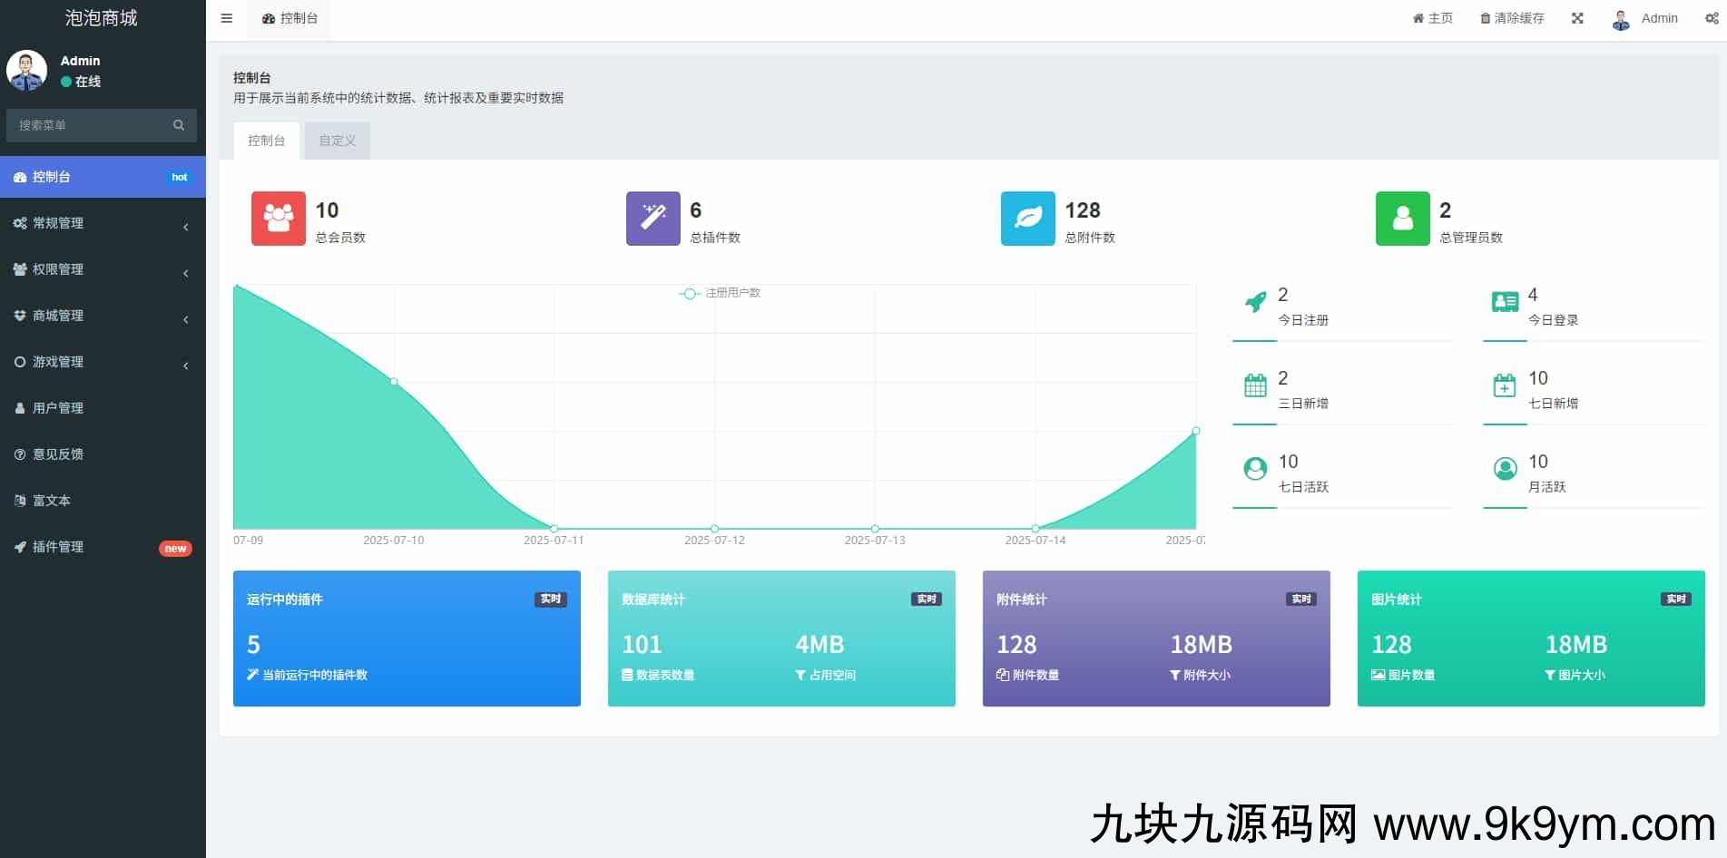Open 用户管理 in the sidebar
The width and height of the screenshot is (1727, 858).
58,408
